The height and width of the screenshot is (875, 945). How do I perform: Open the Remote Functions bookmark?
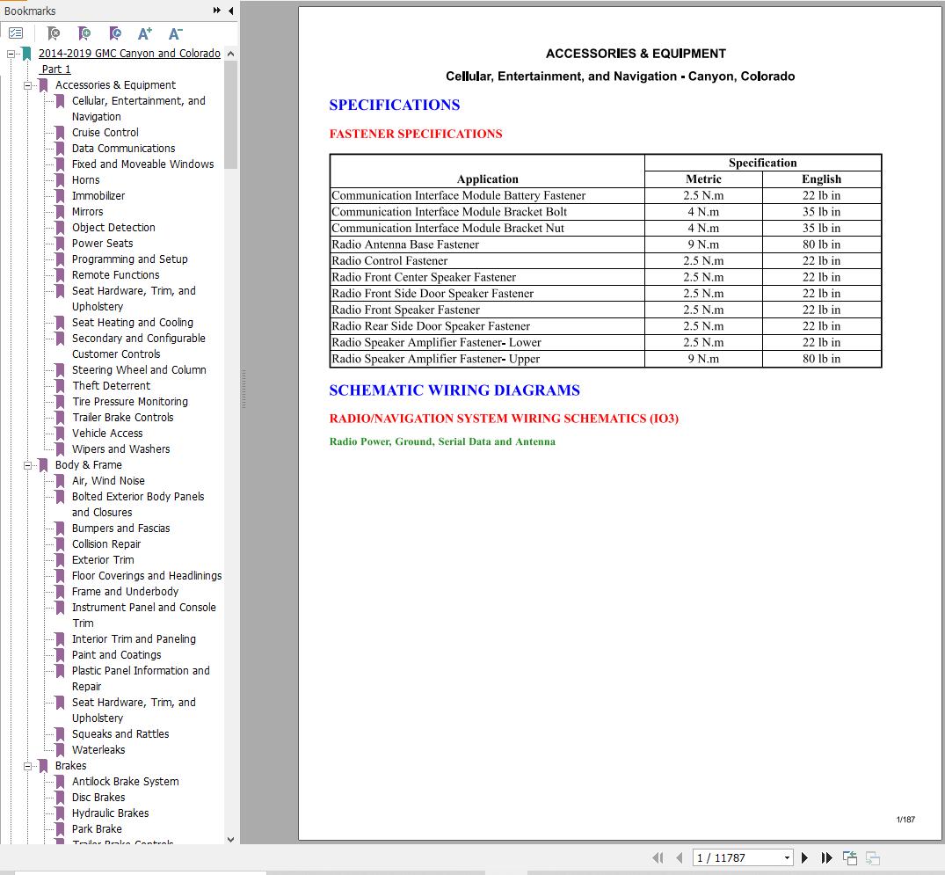(116, 275)
